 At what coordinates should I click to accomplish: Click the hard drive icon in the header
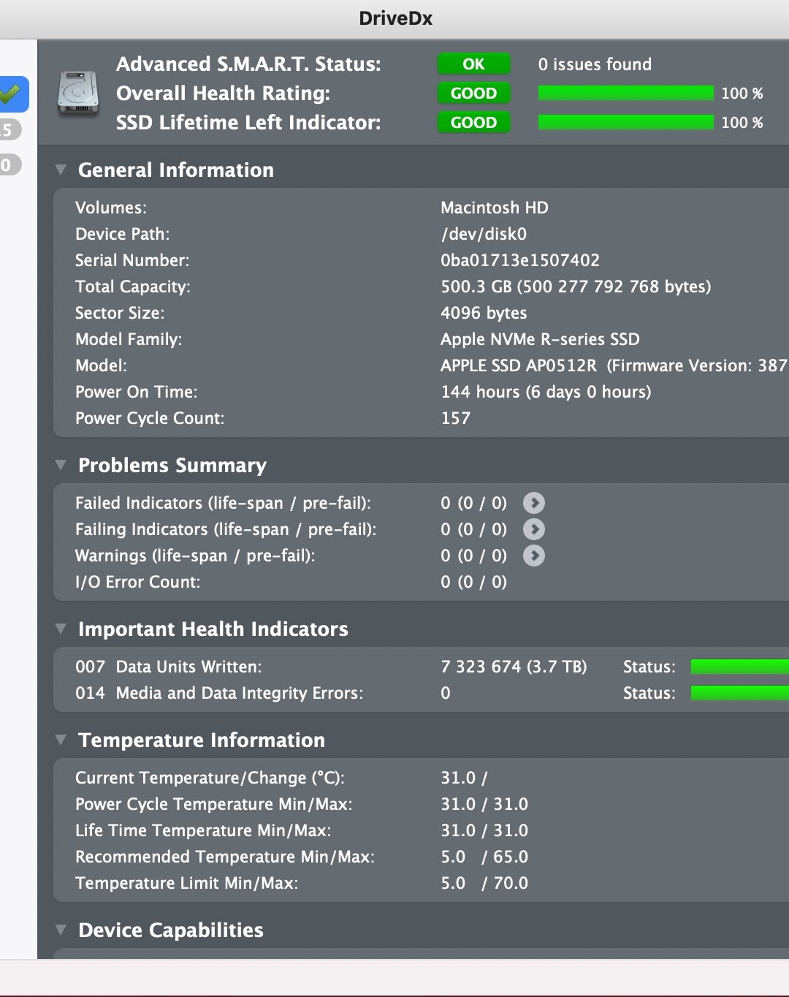click(x=78, y=93)
